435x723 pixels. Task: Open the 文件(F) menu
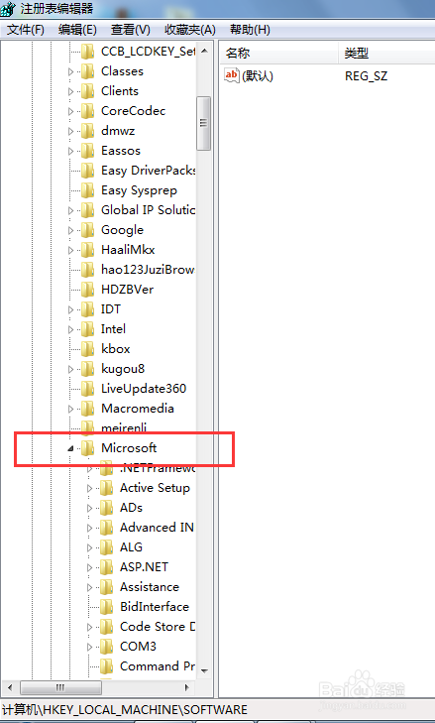(26, 30)
